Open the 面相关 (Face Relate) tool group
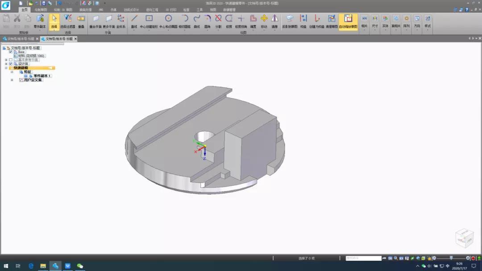 tap(396, 21)
